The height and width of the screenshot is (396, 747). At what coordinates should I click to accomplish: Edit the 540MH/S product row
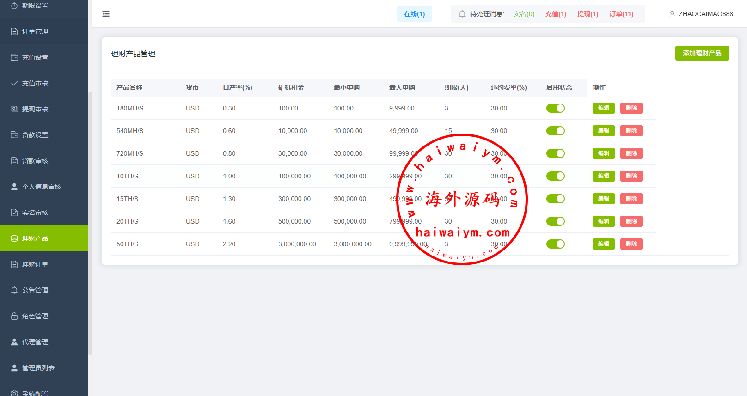point(603,131)
